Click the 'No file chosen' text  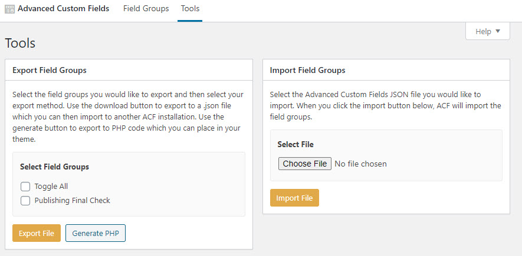[x=360, y=164]
